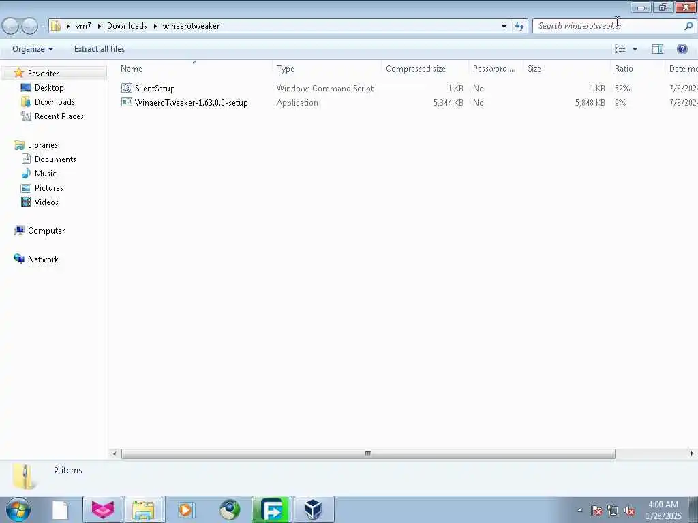Expand the arrow after Downloads in breadcrumb
The height and width of the screenshot is (523, 698).
(x=155, y=26)
